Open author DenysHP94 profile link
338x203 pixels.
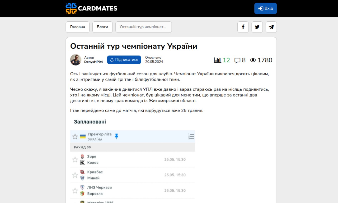click(x=93, y=62)
